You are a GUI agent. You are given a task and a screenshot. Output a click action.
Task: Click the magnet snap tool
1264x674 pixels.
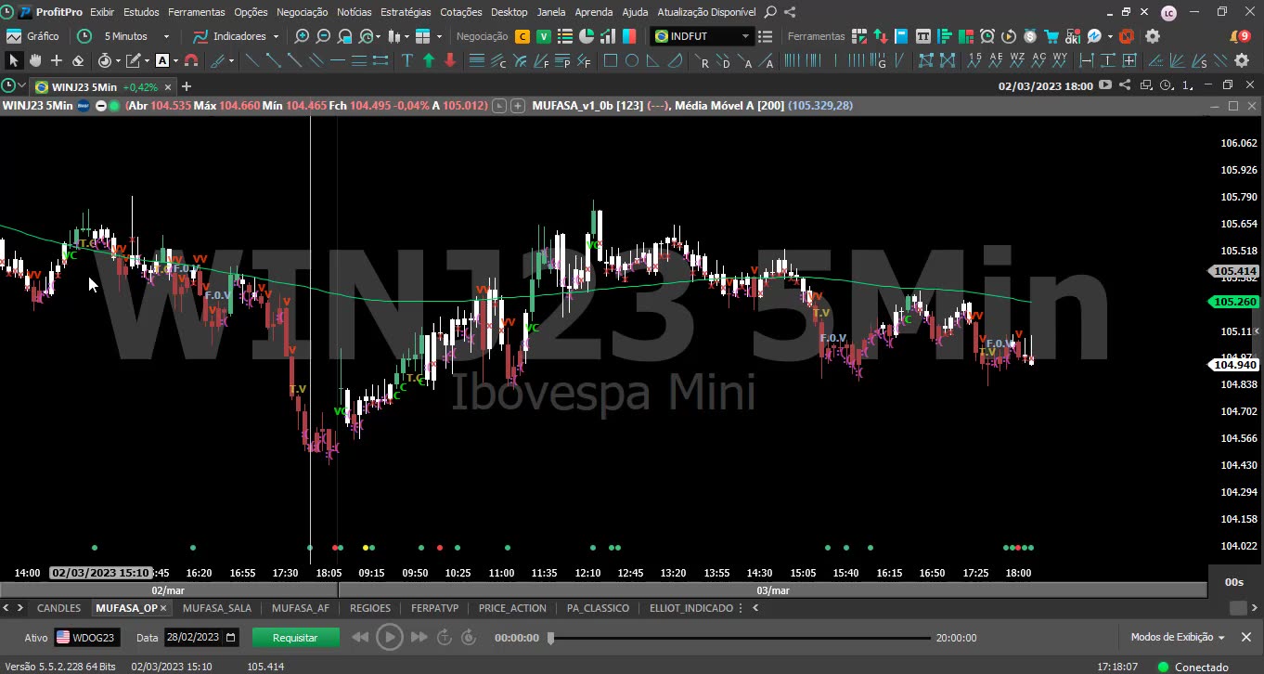(x=192, y=59)
